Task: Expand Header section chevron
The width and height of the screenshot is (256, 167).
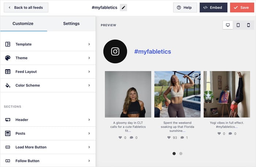Action: coord(89,120)
